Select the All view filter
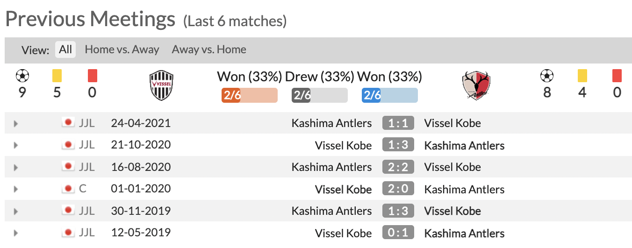632x248 pixels. pyautogui.click(x=65, y=50)
